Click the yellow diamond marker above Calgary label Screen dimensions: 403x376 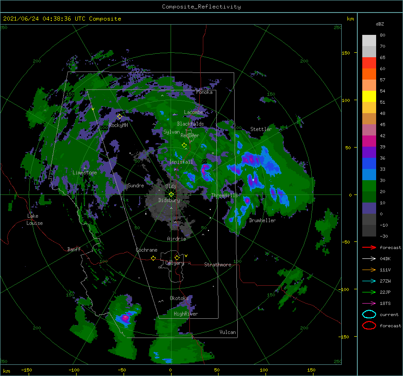click(177, 258)
